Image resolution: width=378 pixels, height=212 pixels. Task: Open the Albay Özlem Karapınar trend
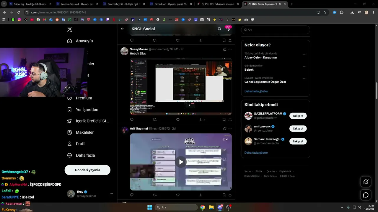[261, 57]
